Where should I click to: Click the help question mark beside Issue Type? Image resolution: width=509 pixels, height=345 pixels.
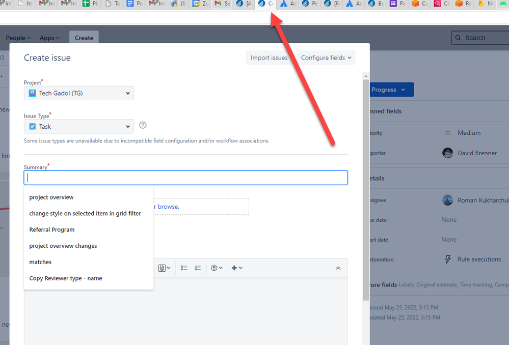pyautogui.click(x=143, y=125)
